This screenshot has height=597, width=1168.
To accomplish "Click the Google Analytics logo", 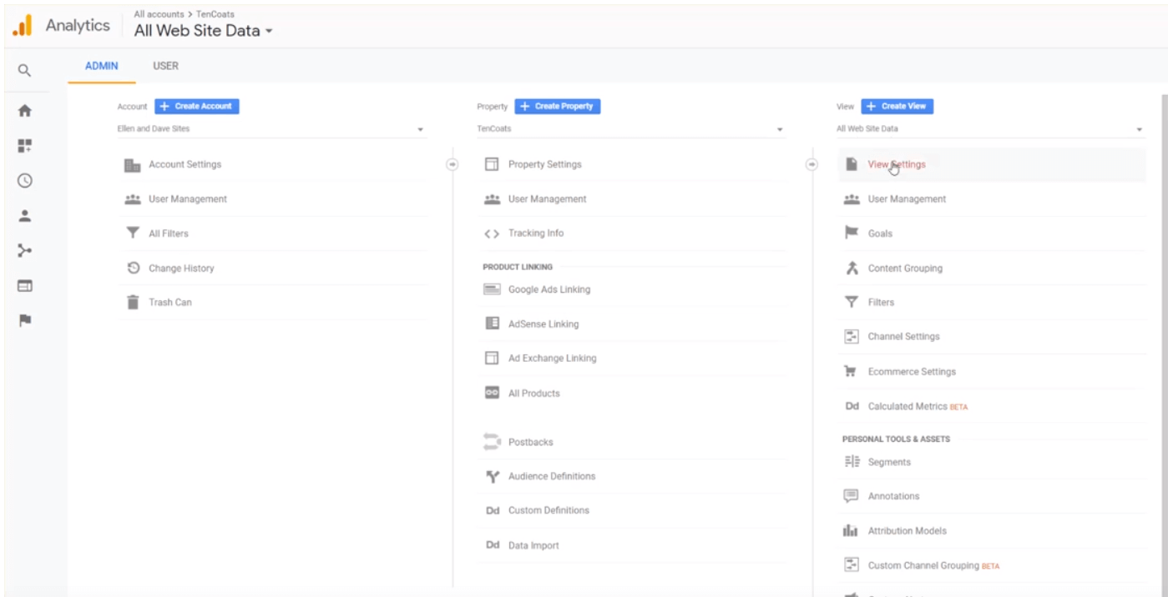I will pos(23,26).
